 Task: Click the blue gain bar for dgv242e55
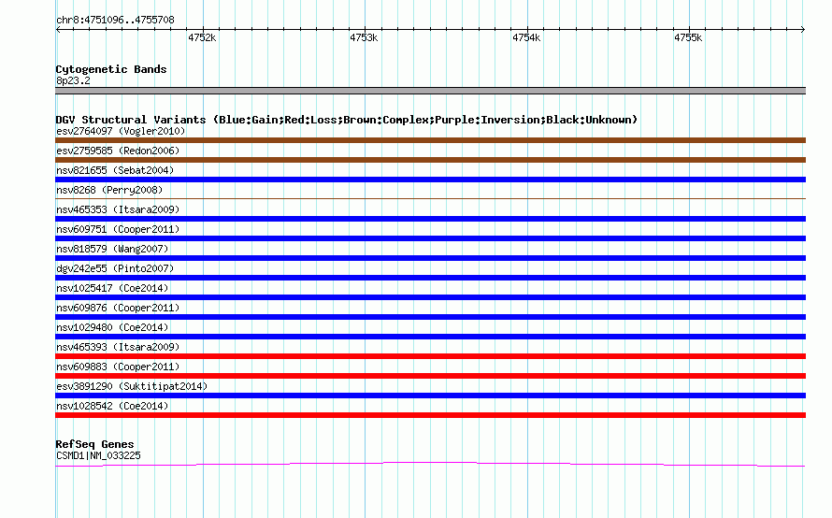tap(430, 278)
